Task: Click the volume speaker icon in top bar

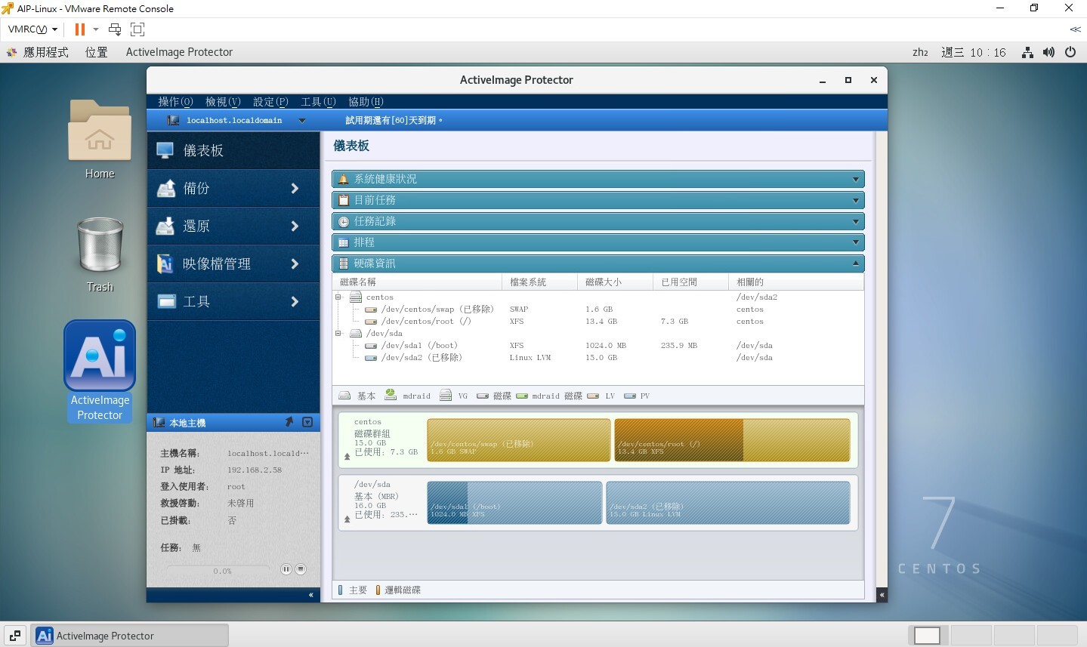Action: coord(1048,52)
